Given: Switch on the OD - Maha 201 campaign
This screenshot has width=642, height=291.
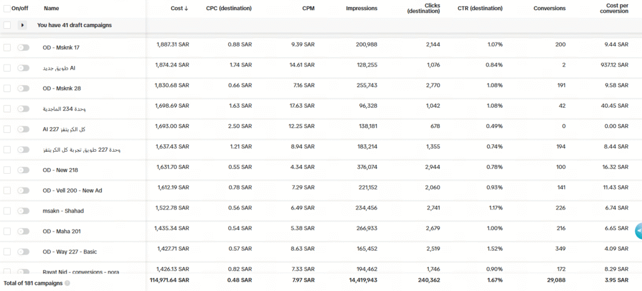Looking at the screenshot, I should click(23, 231).
